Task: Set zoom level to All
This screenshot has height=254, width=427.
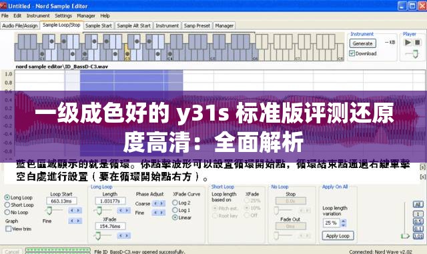Action: coord(418,204)
